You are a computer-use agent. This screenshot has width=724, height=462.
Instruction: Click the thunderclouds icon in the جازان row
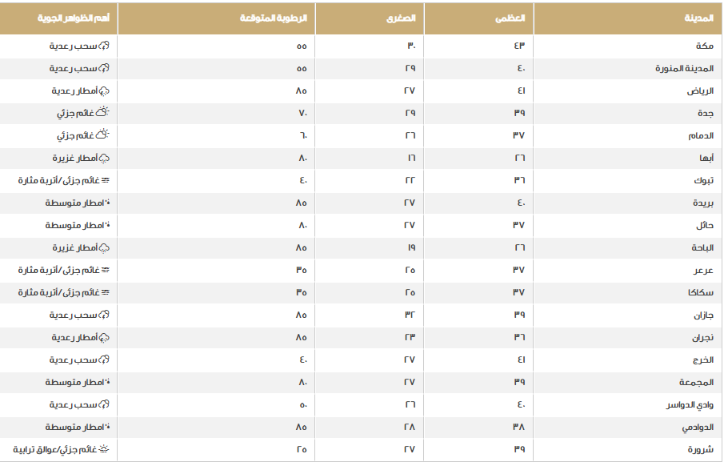point(104,315)
